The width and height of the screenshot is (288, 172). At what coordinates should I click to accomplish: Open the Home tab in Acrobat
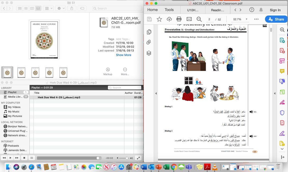click(x=152, y=9)
